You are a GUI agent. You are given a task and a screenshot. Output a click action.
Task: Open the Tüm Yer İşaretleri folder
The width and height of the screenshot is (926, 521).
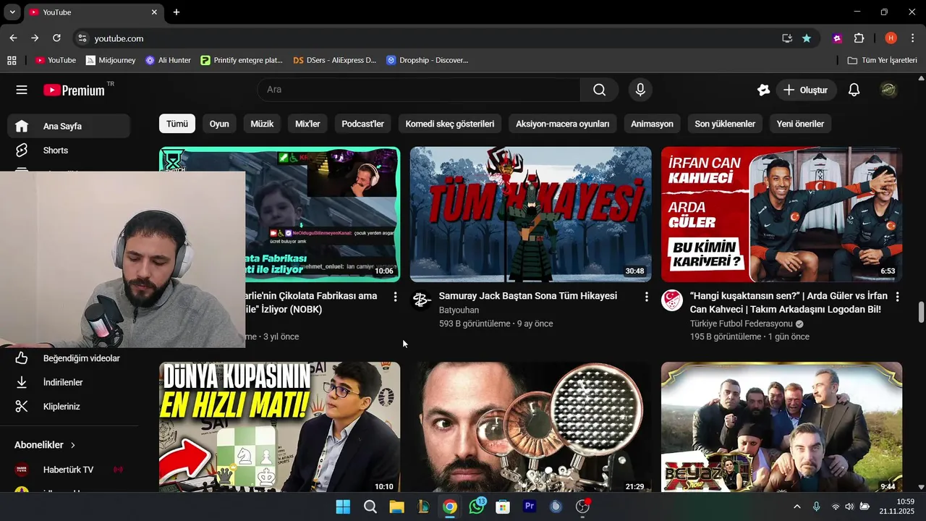[883, 60]
